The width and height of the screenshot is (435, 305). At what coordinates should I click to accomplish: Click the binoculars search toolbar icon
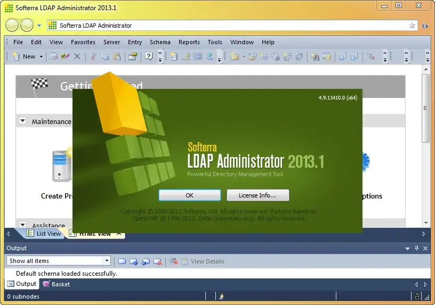coord(315,56)
